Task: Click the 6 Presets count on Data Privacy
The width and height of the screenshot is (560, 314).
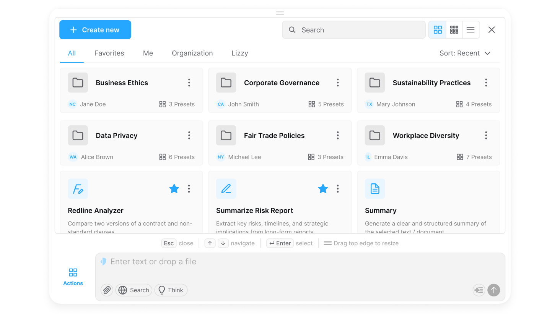Action: (177, 157)
